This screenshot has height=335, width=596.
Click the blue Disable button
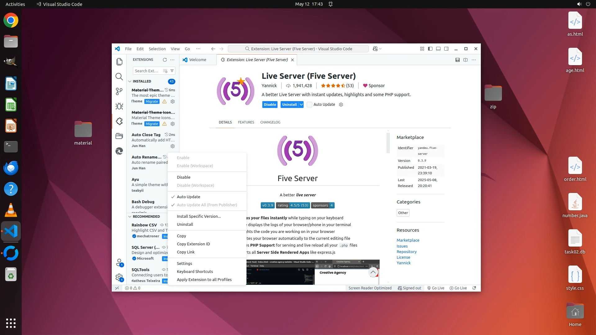pos(270,105)
